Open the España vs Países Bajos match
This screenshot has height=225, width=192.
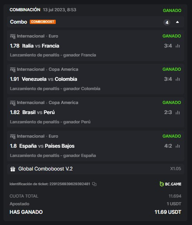47,146
